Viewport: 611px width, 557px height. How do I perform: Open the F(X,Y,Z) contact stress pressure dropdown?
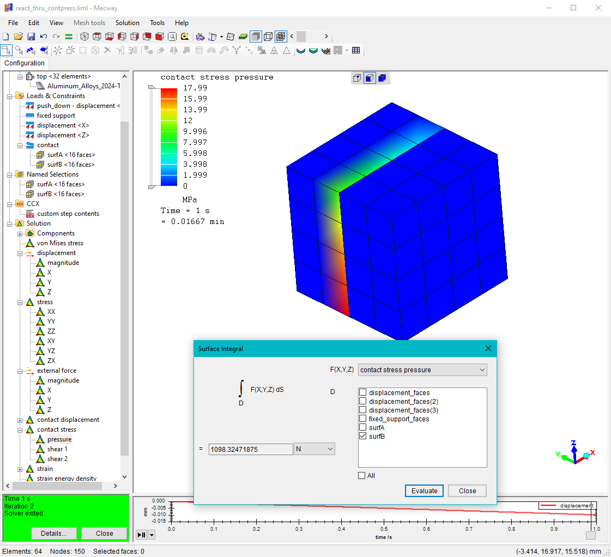coord(422,370)
